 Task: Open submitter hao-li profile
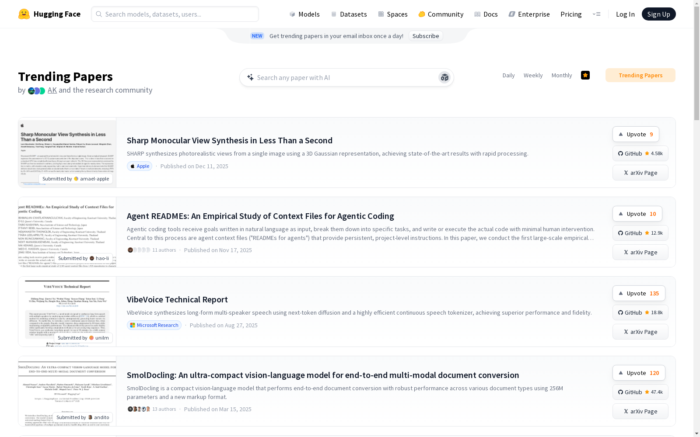(84, 258)
